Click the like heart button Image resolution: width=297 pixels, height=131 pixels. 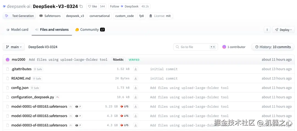[93, 6]
